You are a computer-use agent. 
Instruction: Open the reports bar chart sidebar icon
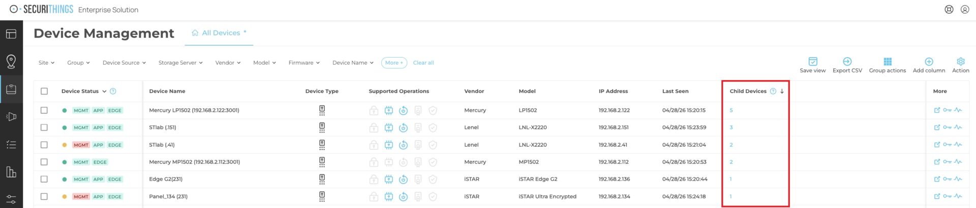pyautogui.click(x=11, y=172)
